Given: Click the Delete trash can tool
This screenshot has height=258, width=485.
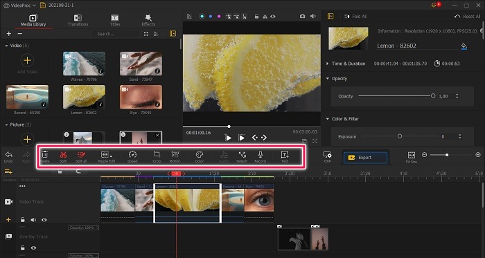Looking at the screenshot, I should [x=45, y=156].
